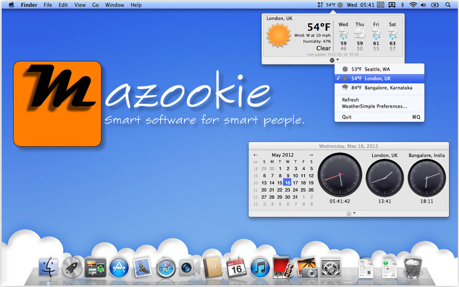This screenshot has height=287, width=459.
Task: Click the local clock showing 05:41:42
Action: click(340, 175)
